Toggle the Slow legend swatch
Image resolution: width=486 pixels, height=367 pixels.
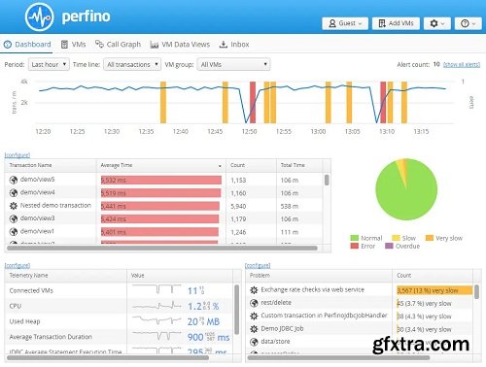click(x=396, y=238)
